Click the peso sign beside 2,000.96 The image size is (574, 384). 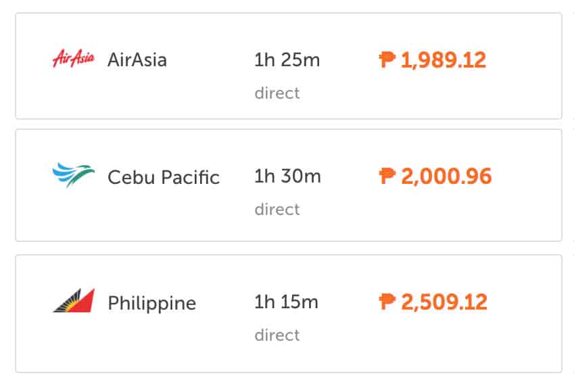tap(387, 176)
